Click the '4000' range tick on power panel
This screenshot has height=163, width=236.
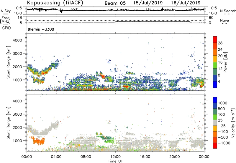pyautogui.click(x=17, y=40)
